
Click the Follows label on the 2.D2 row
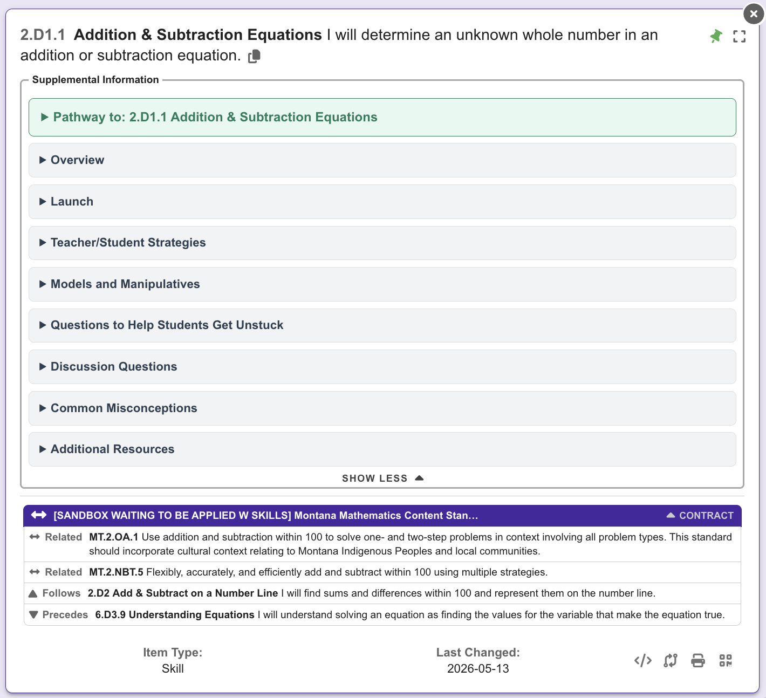(61, 593)
